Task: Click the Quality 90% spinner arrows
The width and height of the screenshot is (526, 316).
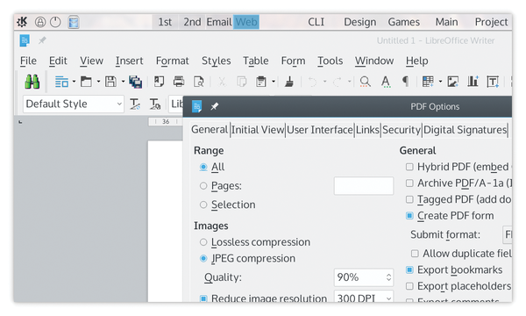Action: click(x=388, y=277)
